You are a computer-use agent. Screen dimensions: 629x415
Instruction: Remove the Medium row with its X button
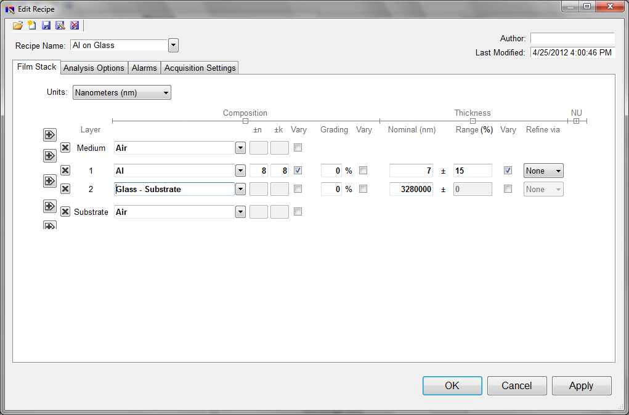tap(65, 148)
